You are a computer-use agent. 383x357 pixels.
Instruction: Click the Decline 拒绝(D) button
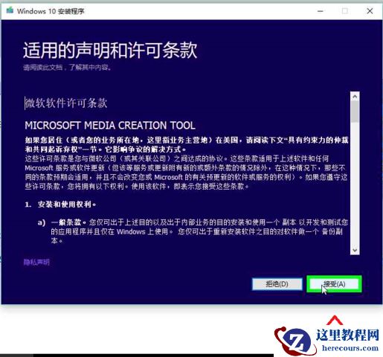pos(277,284)
